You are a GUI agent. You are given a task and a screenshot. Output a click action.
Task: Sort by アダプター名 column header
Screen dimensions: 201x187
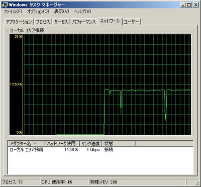tap(26, 144)
